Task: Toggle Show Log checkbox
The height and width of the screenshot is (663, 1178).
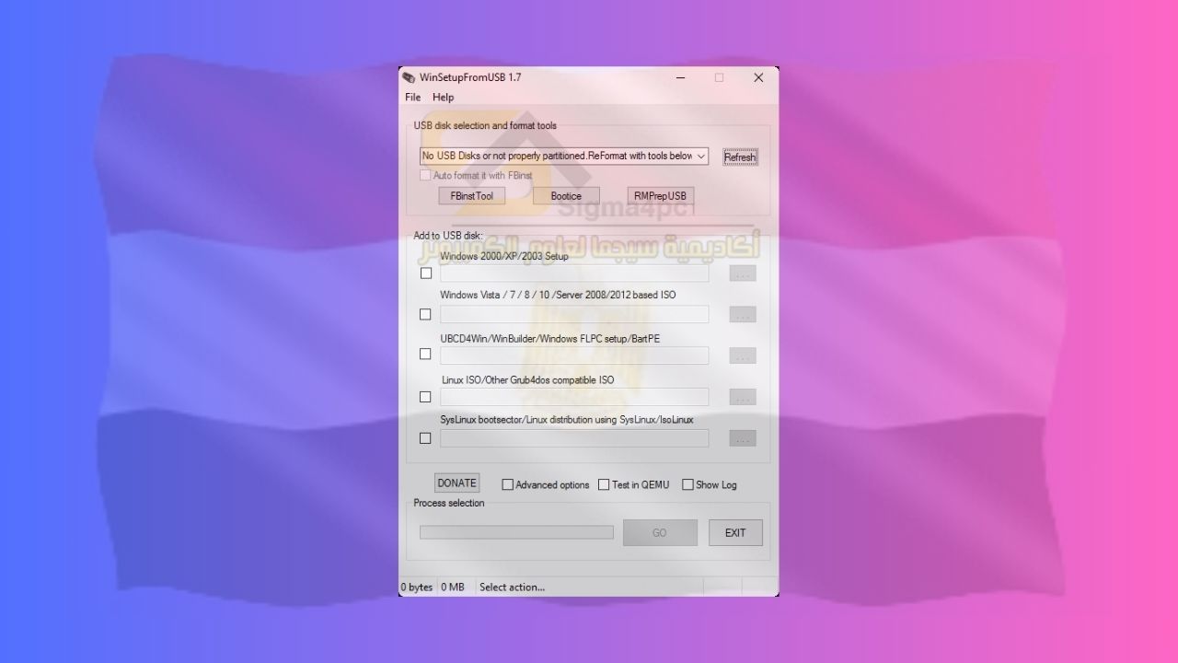Action: [687, 484]
